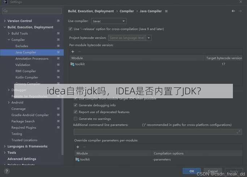Open Gradle-Android Compiler settings
The width and height of the screenshot is (247, 177).
pyautogui.click(x=30, y=115)
